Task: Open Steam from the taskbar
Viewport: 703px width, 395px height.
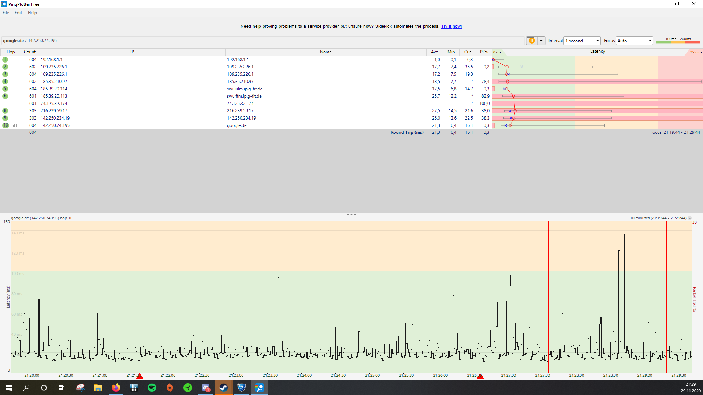Action: 223,388
